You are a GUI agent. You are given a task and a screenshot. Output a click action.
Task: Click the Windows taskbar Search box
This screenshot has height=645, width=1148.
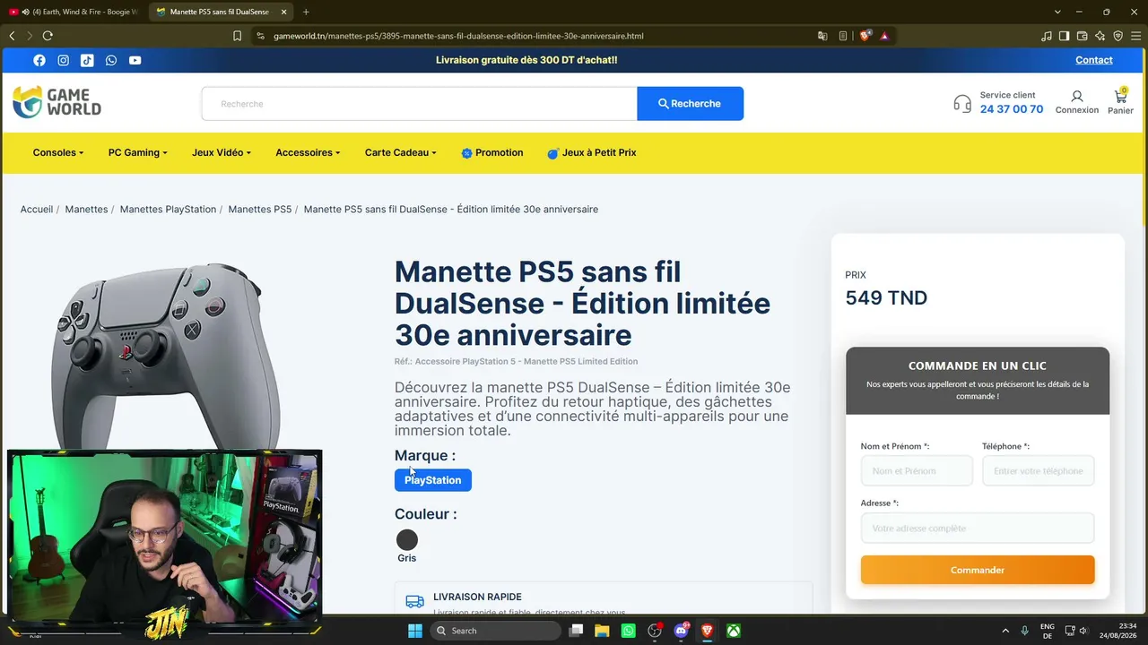[x=495, y=631]
